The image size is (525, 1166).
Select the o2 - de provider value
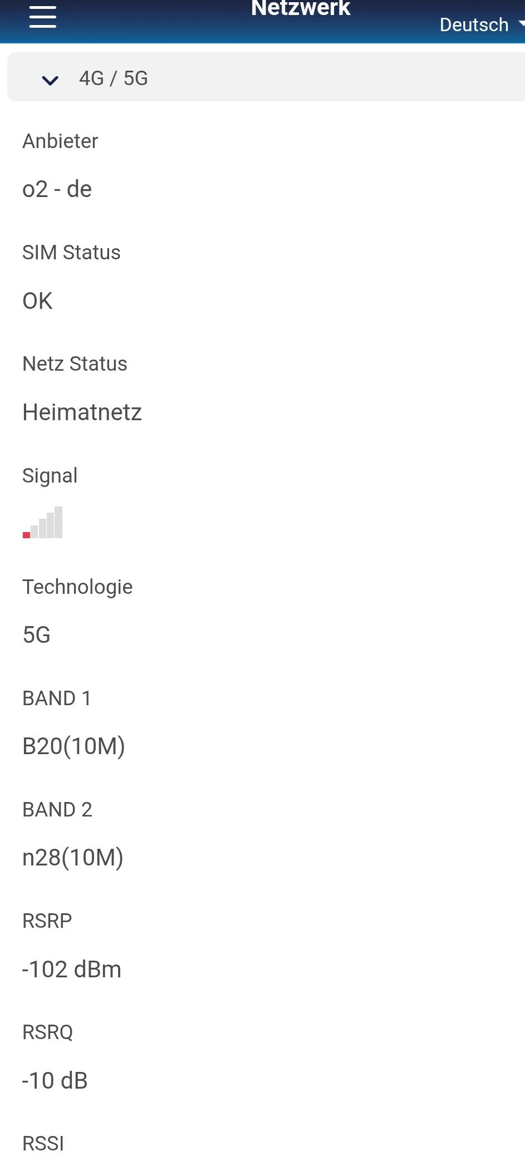click(57, 189)
